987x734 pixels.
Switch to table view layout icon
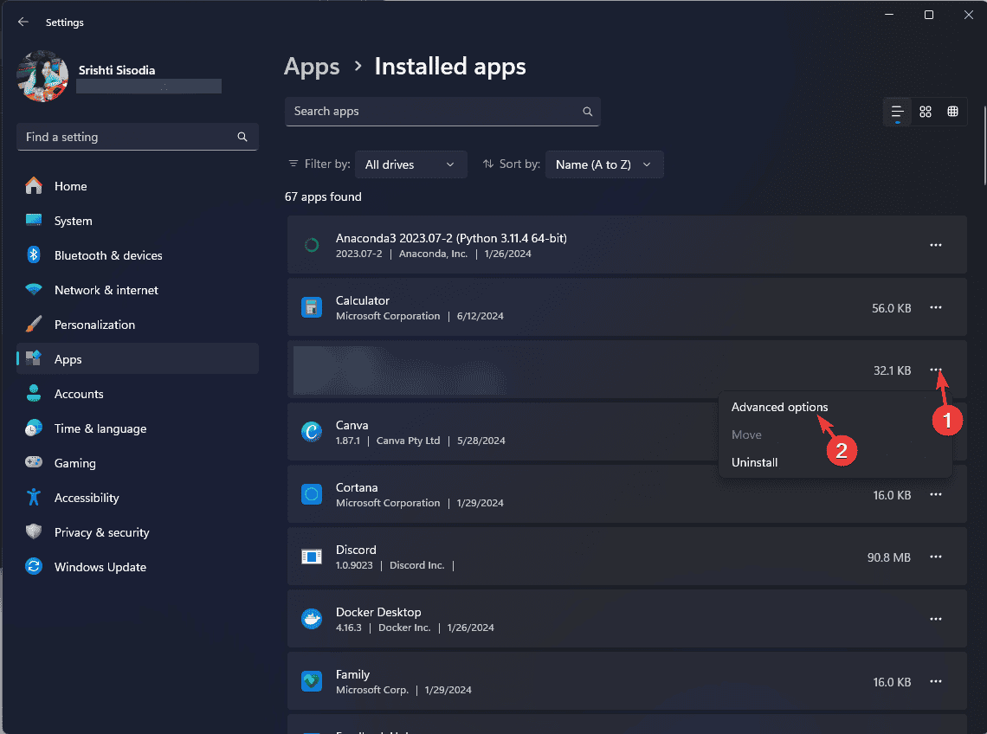pos(952,112)
